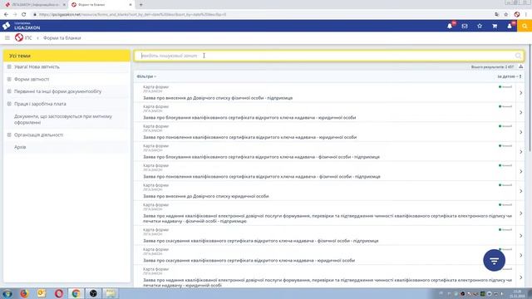The width and height of the screenshot is (532, 299).
Task: Click the LIGA:ZAKON logo
Action: coord(21,26)
